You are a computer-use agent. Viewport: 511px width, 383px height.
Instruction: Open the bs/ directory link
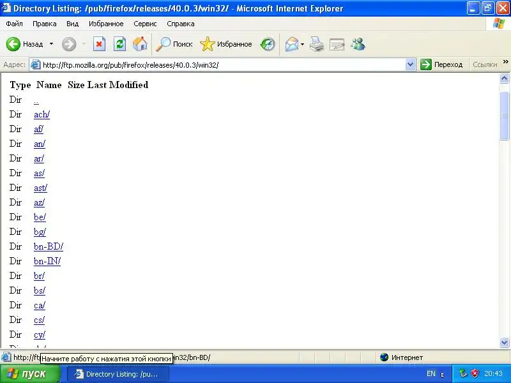(40, 290)
